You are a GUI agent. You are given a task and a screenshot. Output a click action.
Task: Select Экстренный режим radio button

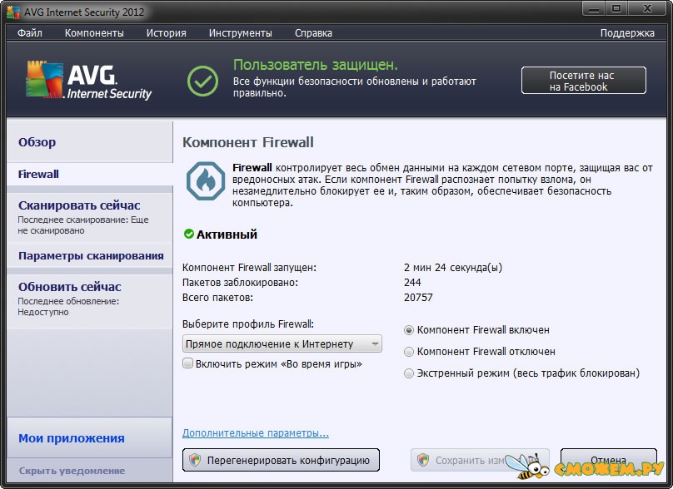pyautogui.click(x=409, y=373)
